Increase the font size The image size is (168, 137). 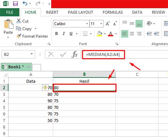(x=108, y=24)
